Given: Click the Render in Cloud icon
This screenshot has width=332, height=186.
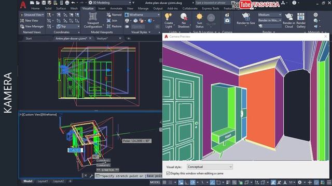Looking at the screenshot, I should coord(289,17).
